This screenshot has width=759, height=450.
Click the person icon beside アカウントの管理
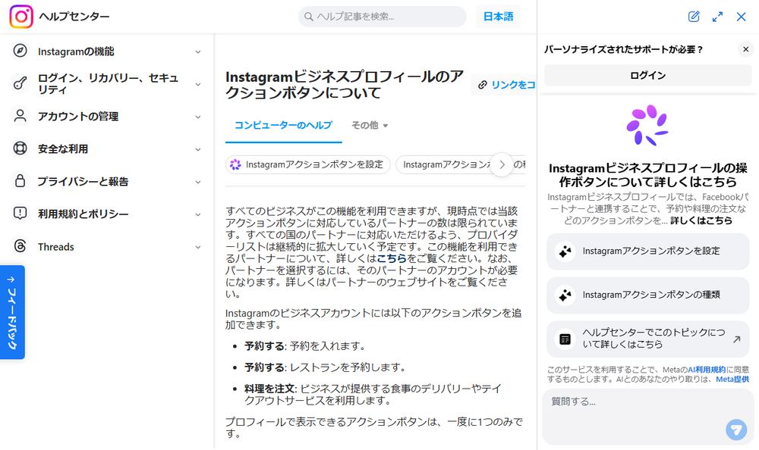(20, 116)
